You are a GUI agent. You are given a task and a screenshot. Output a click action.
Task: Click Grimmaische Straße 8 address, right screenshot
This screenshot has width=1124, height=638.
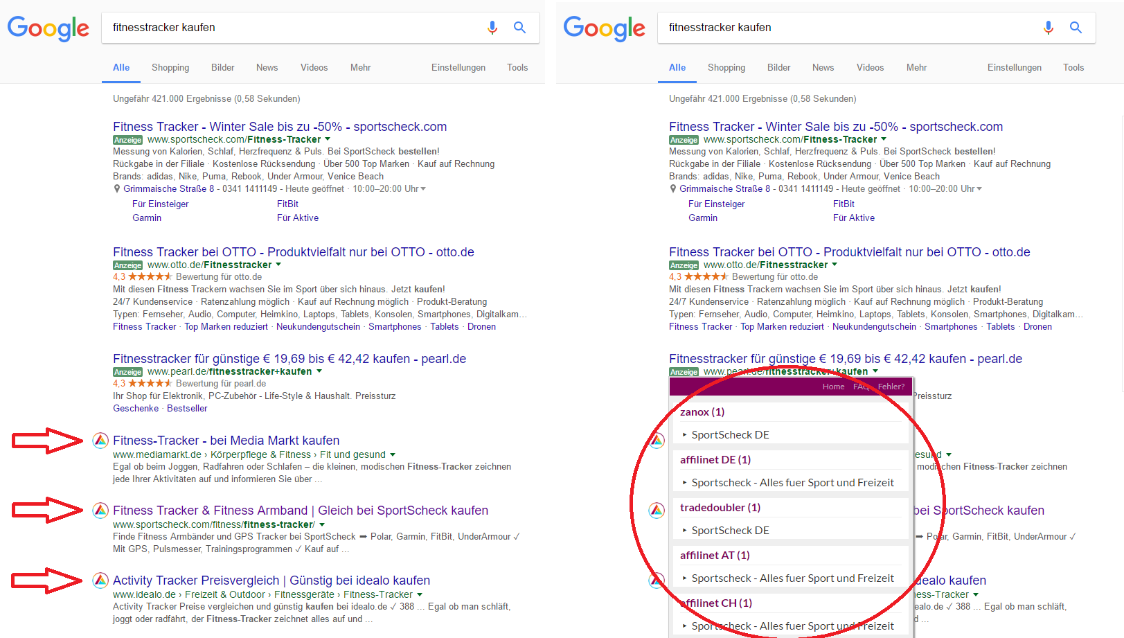click(724, 189)
